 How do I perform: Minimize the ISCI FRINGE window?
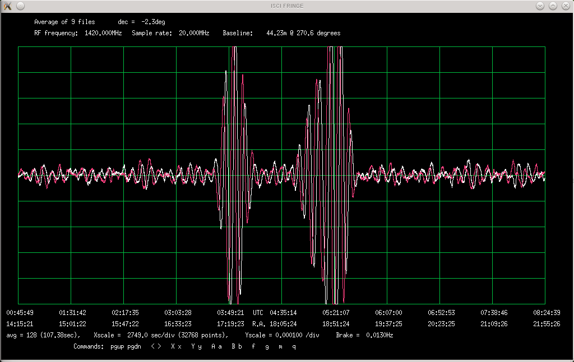[x=540, y=6]
